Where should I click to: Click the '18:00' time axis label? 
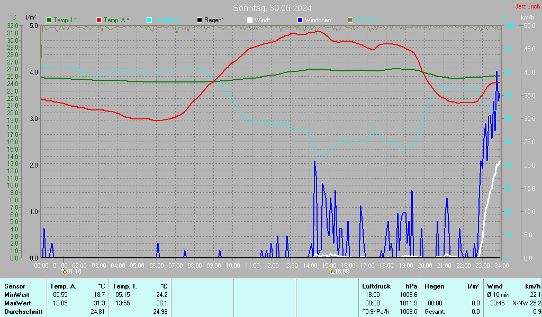coord(386,266)
